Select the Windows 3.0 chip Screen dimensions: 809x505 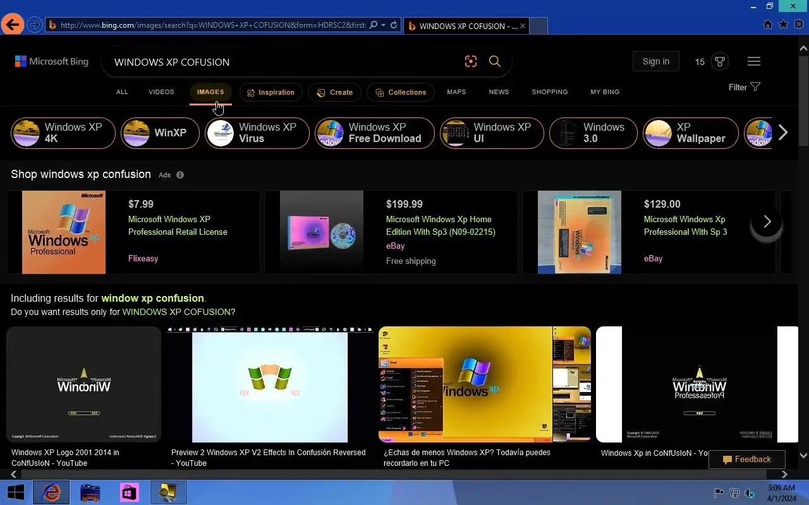[x=593, y=133]
